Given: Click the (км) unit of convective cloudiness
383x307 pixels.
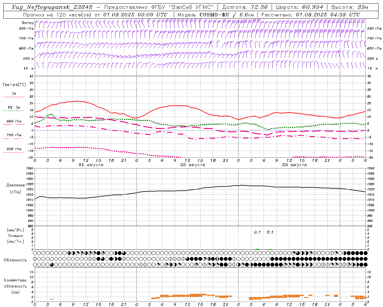Looking at the screenshot, I should 15,292.
